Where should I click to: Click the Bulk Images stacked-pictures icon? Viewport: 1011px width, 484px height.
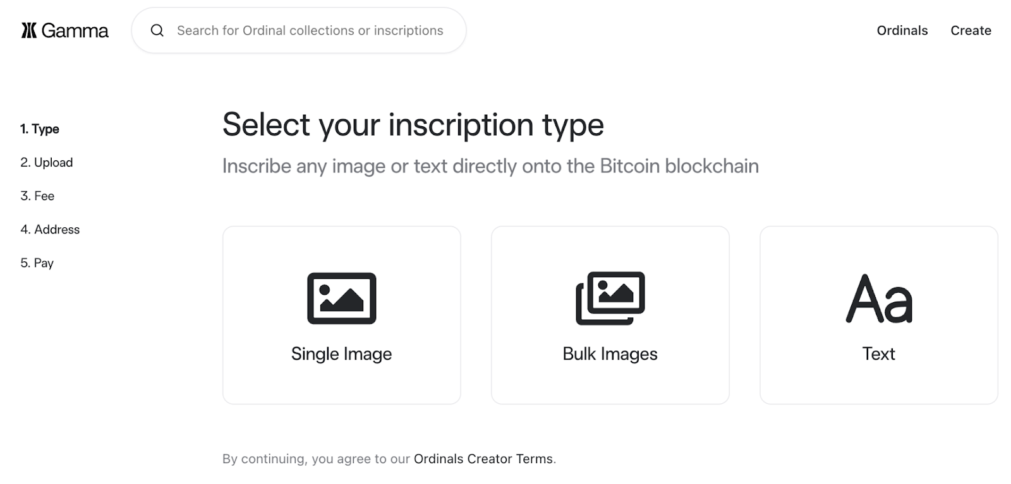tap(610, 298)
